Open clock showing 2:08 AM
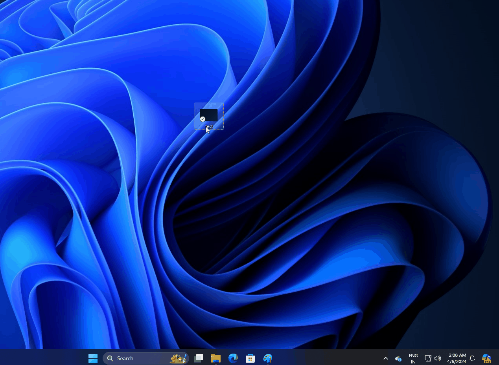Viewport: 499px width, 365px height. [457, 358]
